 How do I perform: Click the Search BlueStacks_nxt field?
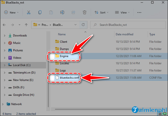point(128,25)
